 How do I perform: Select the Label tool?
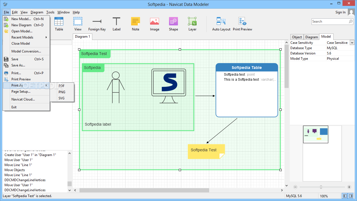(117, 24)
